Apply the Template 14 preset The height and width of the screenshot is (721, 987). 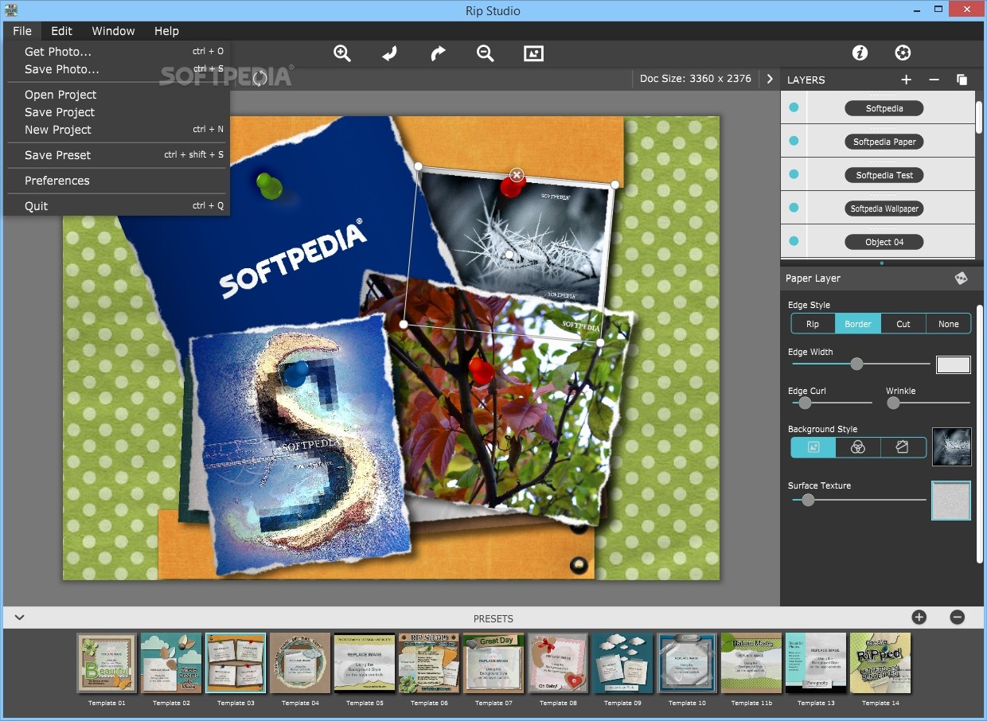pos(880,663)
